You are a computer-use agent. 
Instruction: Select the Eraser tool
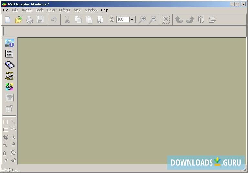[x=14, y=160]
